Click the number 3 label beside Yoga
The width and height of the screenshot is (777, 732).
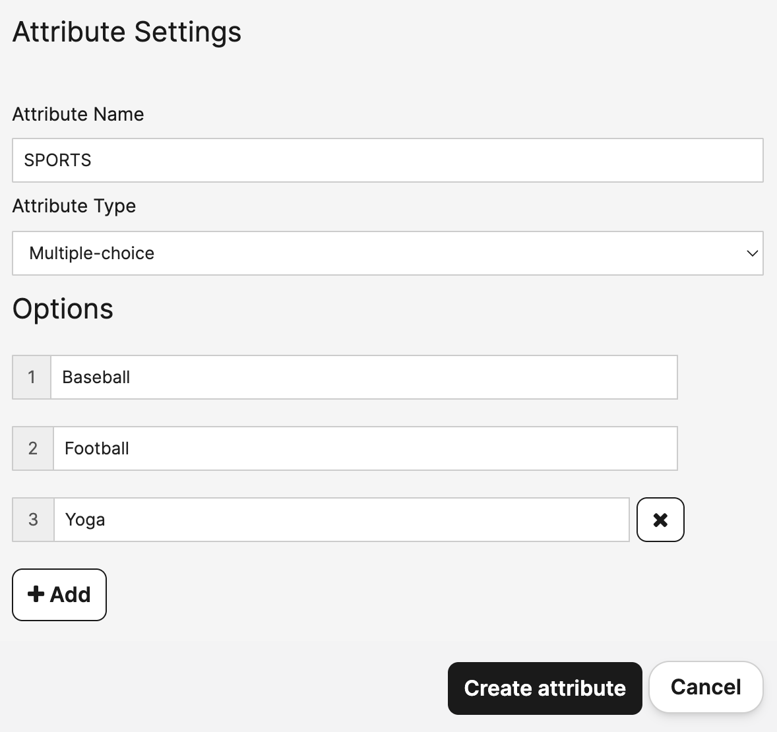32,520
